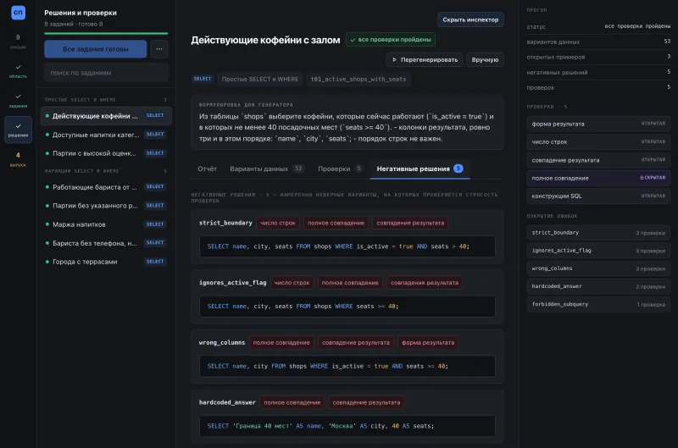This screenshot has width=678, height=448.
Task: Open the three-dots more options menu
Action: 159,49
